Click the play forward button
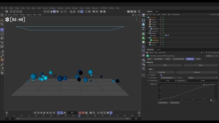219x123 pixels. pos(44,113)
